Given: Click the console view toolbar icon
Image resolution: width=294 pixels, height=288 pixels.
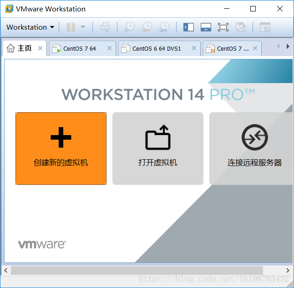Looking at the screenshot, I should coord(265,27).
